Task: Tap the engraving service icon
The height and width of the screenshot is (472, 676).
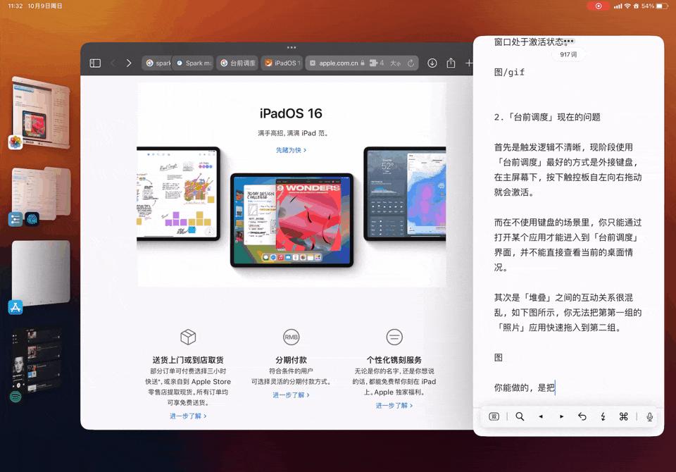Action: pos(394,337)
